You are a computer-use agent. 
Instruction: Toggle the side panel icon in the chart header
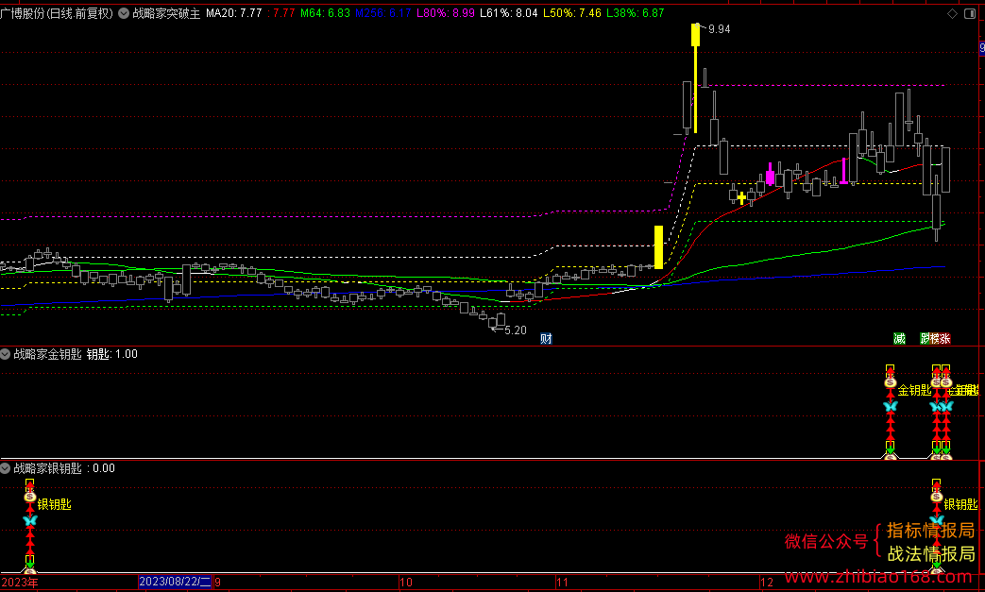[x=969, y=14]
